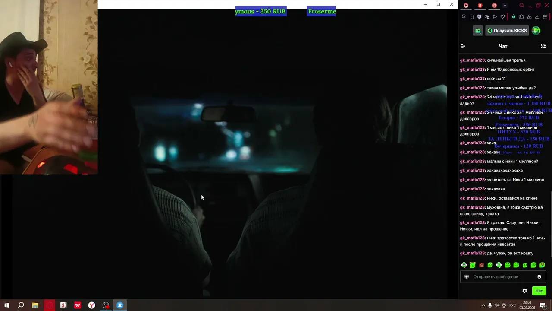Open the taskbar clock showing 23:04

[x=527, y=305]
